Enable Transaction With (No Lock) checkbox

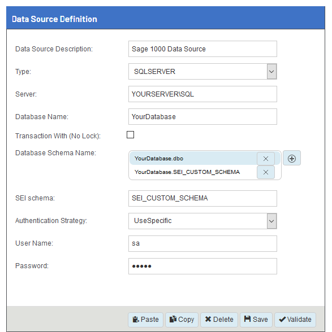130,134
